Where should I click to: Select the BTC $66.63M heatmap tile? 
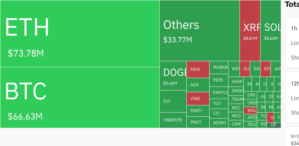[80, 97]
